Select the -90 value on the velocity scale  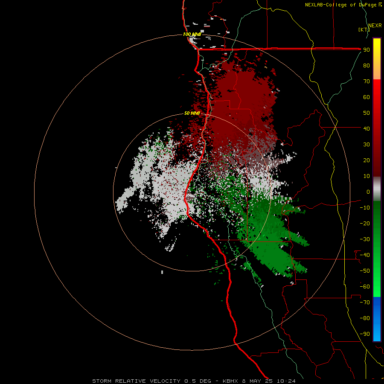[x=365, y=334]
